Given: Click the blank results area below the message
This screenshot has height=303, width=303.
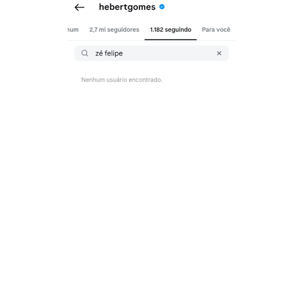Looking at the screenshot, I should [x=151, y=174].
